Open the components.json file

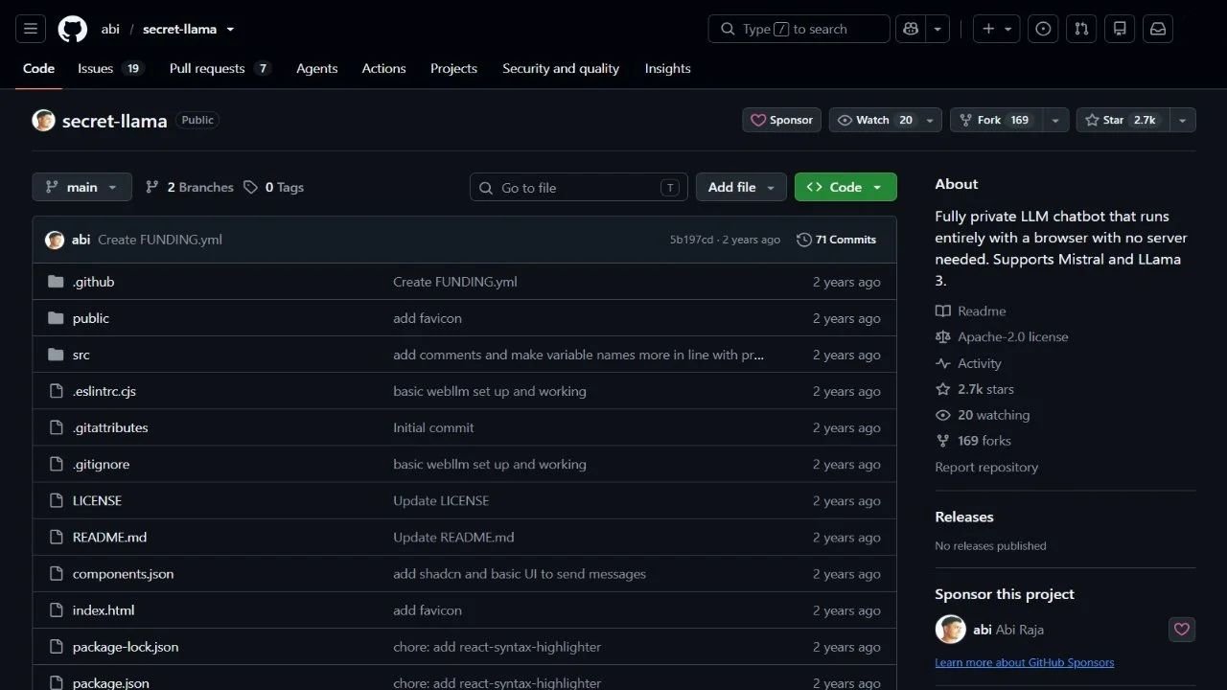coord(123,574)
